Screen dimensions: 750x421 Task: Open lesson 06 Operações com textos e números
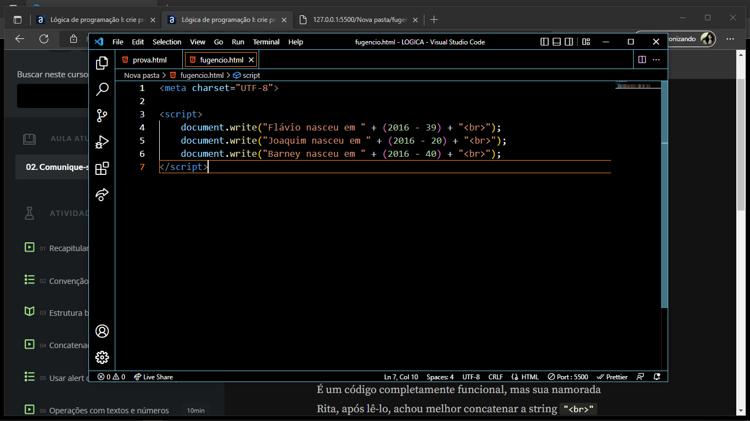click(109, 410)
